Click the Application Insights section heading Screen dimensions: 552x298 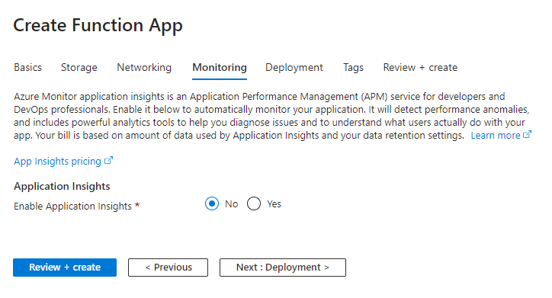[x=62, y=186]
